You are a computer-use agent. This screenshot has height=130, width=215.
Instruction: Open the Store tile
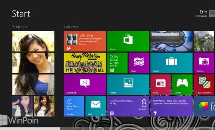[128, 41]
